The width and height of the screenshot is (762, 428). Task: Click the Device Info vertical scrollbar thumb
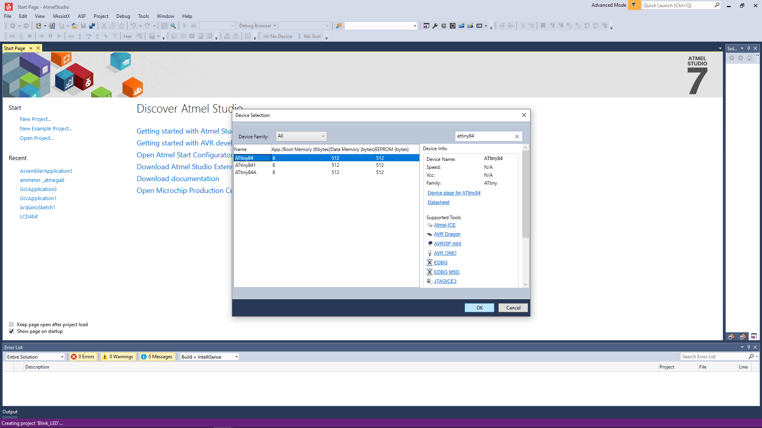[525, 194]
